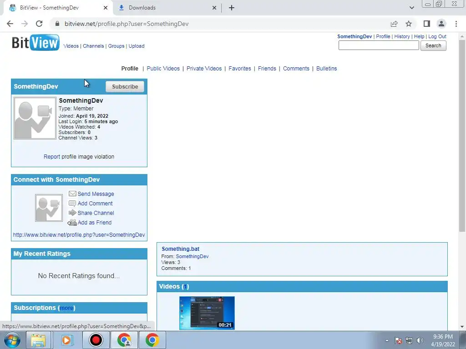Viewport: 466px width, 349px height.
Task: Reload the page with refresh icon
Action: (39, 24)
